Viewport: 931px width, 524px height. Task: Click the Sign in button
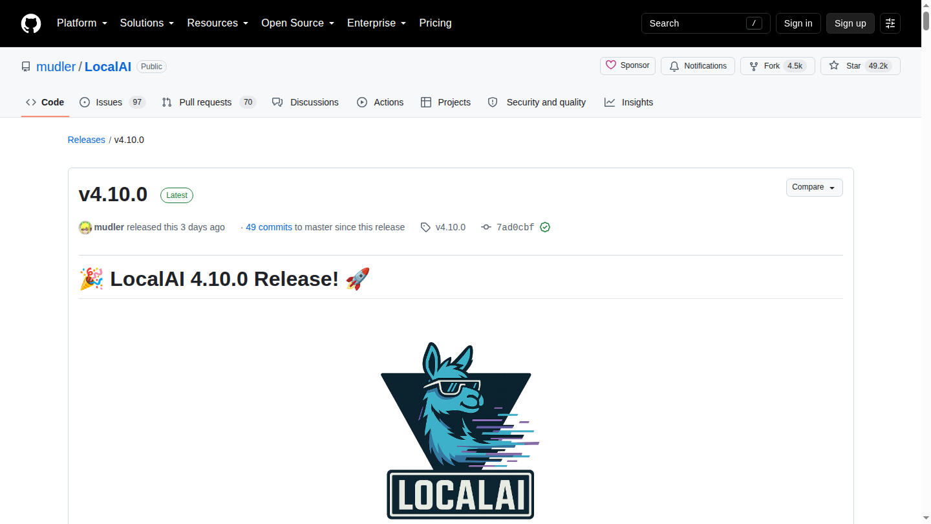pos(798,23)
